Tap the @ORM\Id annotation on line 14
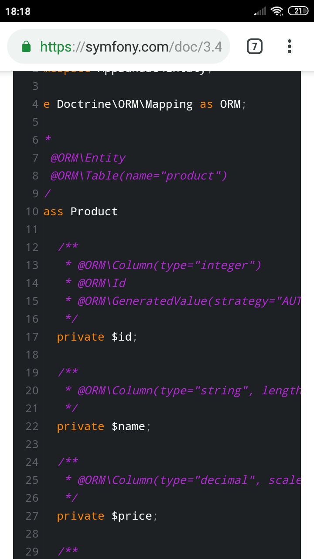This screenshot has width=314, height=559. pos(102,283)
